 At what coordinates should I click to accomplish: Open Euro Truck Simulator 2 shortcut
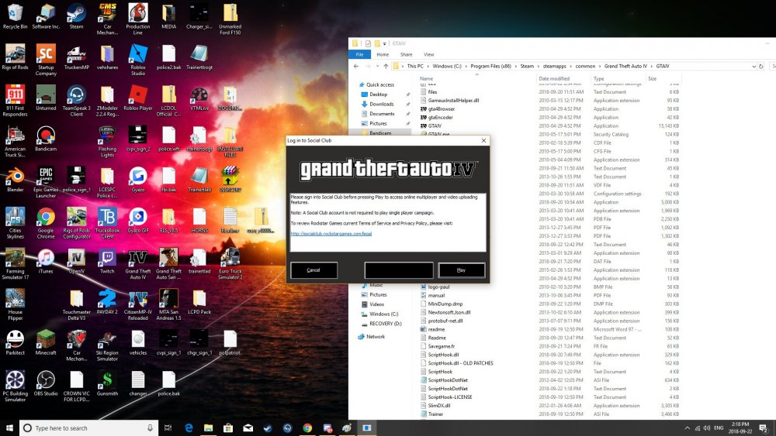pos(230,264)
